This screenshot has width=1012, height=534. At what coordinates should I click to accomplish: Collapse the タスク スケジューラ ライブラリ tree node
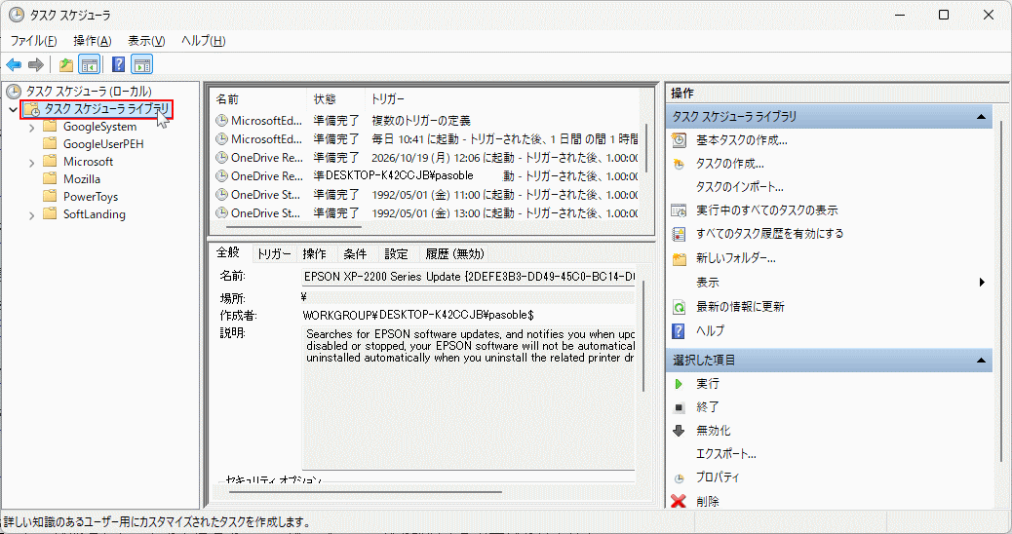[x=13, y=110]
